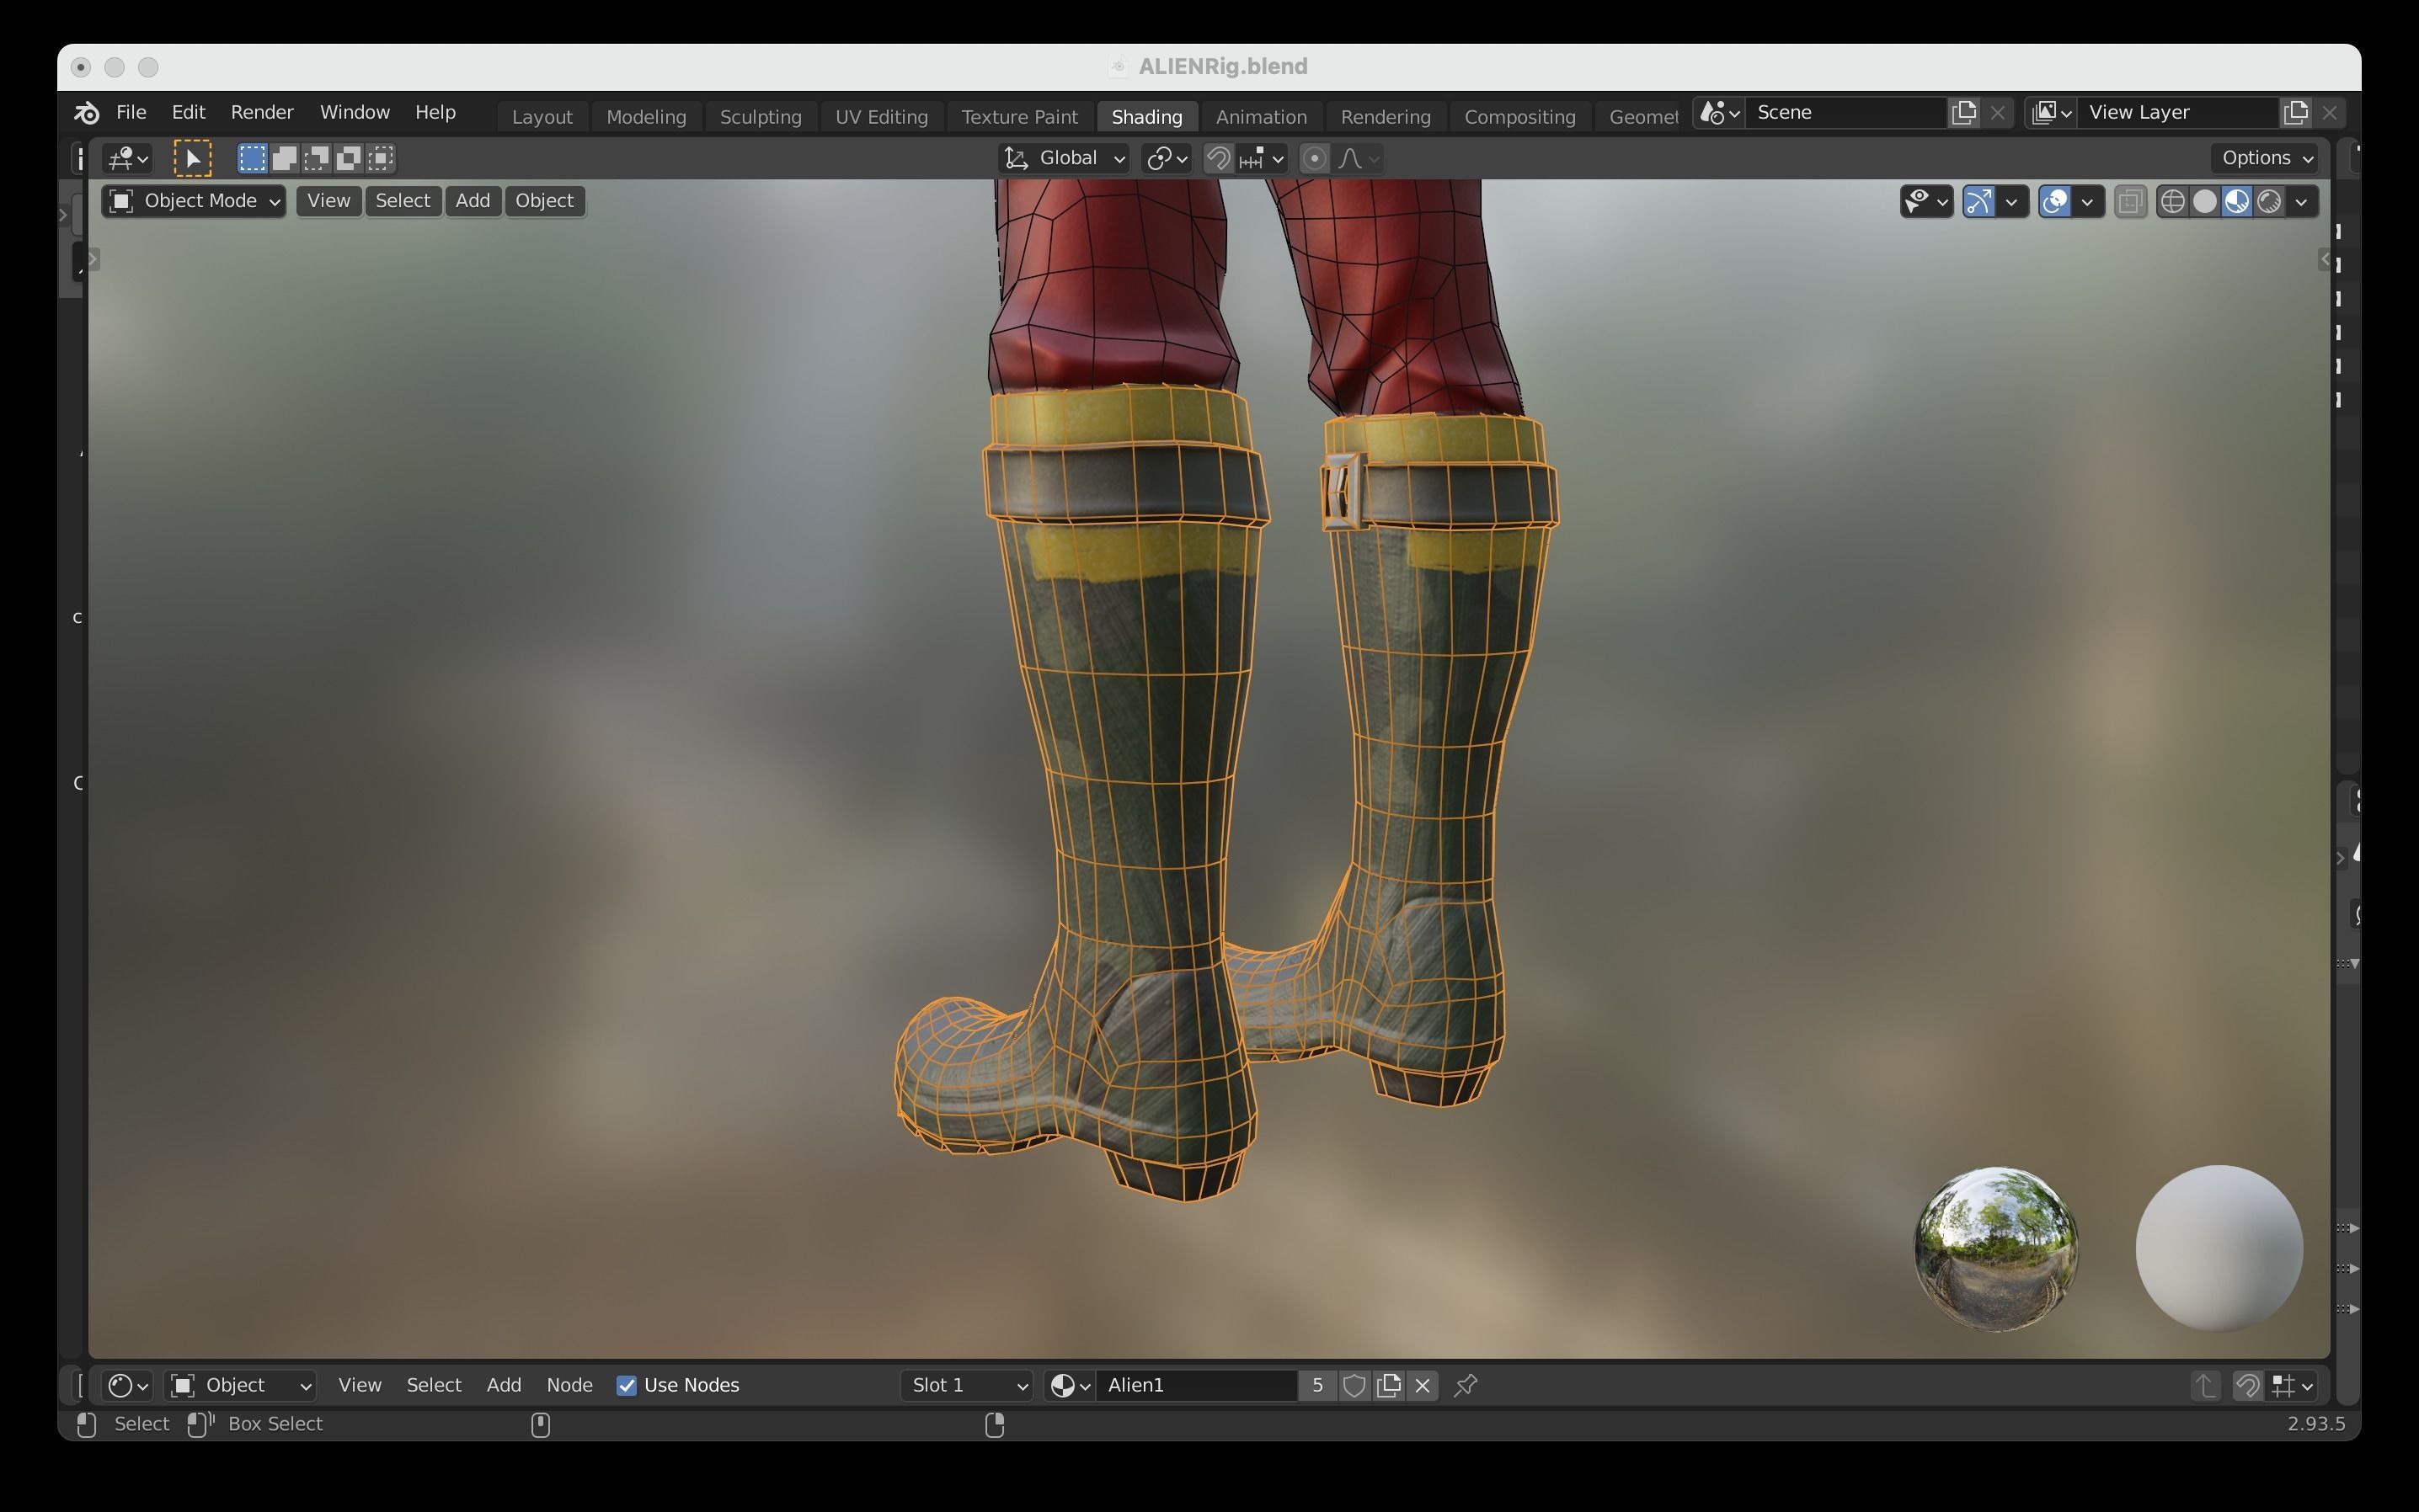The image size is (2419, 1512).
Task: Open the Global transform orientation dropdown
Action: pyautogui.click(x=1065, y=158)
